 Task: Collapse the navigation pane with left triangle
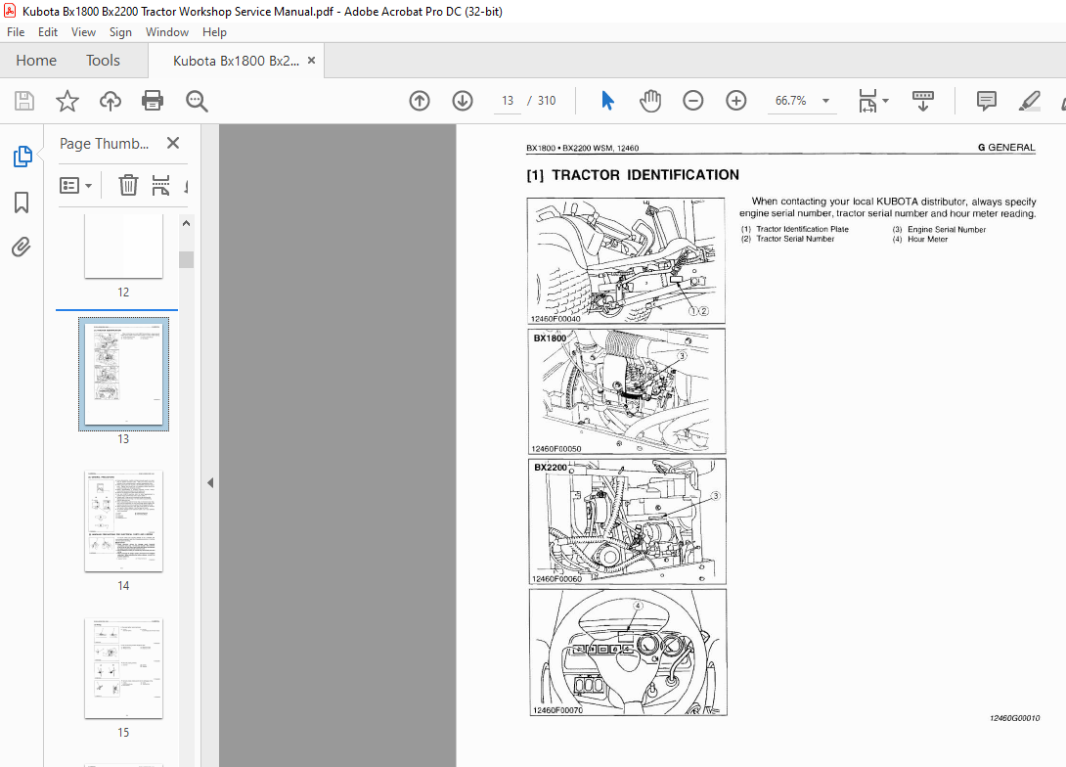click(x=210, y=482)
